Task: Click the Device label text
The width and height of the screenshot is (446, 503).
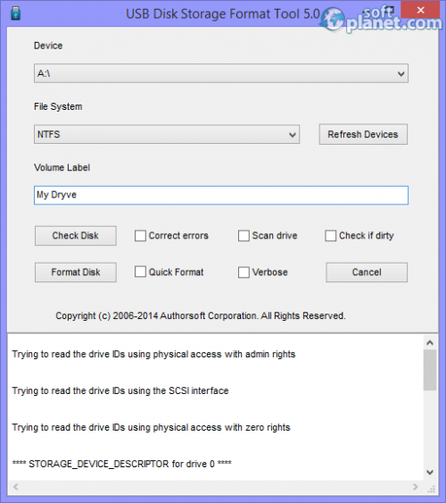Action: point(48,46)
